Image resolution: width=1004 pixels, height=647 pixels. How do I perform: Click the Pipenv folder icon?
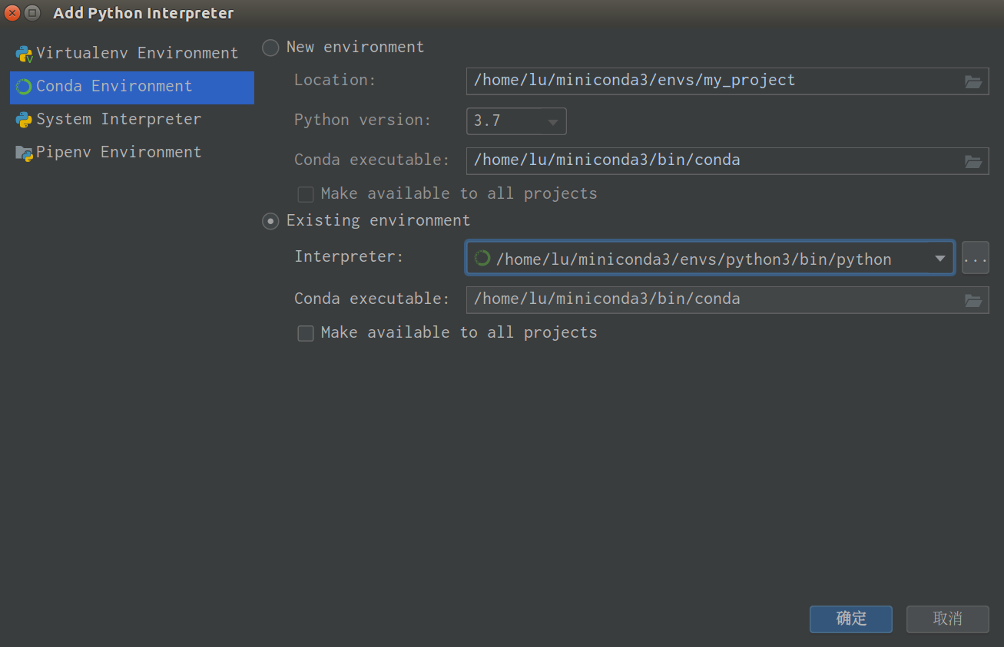24,153
